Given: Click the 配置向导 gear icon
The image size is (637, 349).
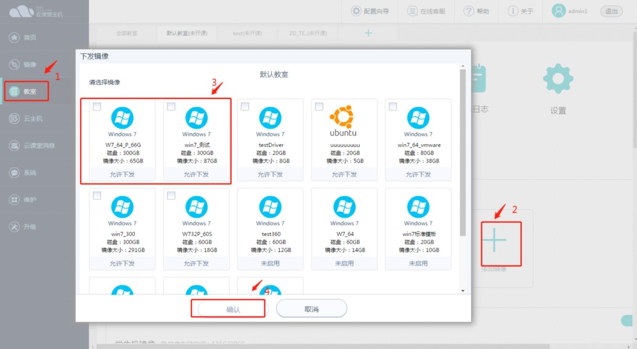Looking at the screenshot, I should click(356, 11).
